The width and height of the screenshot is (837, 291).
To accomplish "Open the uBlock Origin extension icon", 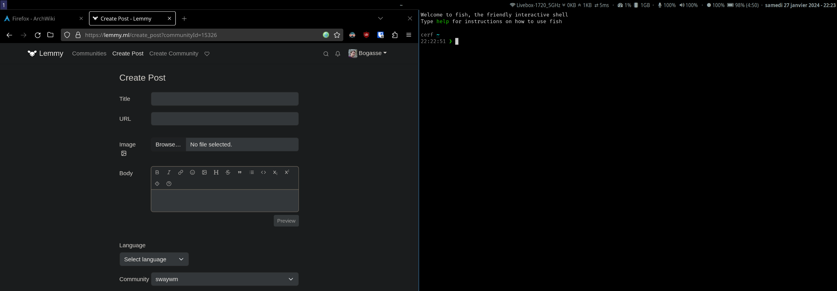I will tap(366, 35).
